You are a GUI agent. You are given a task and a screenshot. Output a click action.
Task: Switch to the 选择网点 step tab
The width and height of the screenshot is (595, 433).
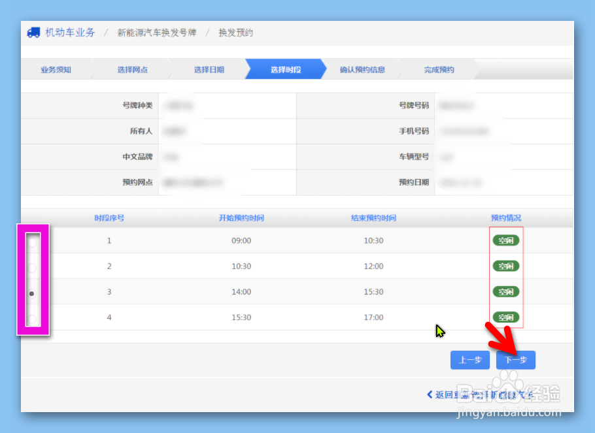[x=133, y=69]
